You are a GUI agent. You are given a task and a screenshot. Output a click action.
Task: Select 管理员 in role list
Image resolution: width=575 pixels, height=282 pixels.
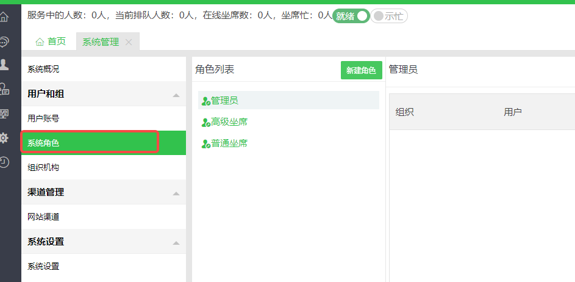click(288, 100)
